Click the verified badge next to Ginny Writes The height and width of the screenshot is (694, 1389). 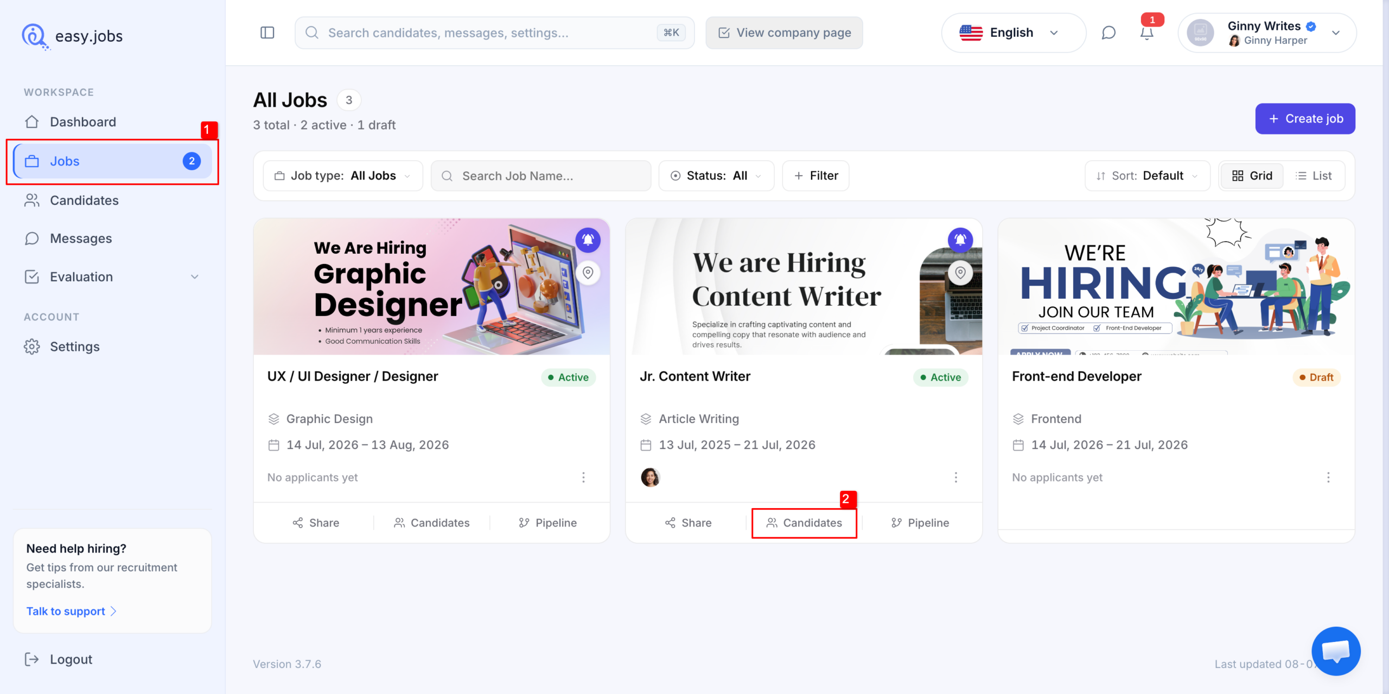pos(1311,26)
